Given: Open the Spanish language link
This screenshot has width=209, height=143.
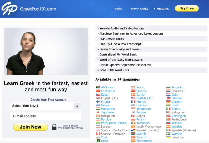Looking at the screenshot, I should (177, 127).
